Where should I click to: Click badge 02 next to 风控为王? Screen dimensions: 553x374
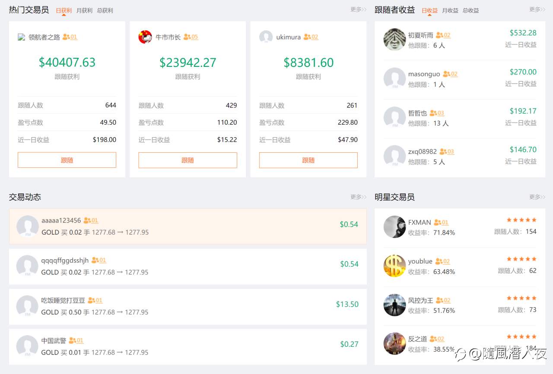(443, 300)
